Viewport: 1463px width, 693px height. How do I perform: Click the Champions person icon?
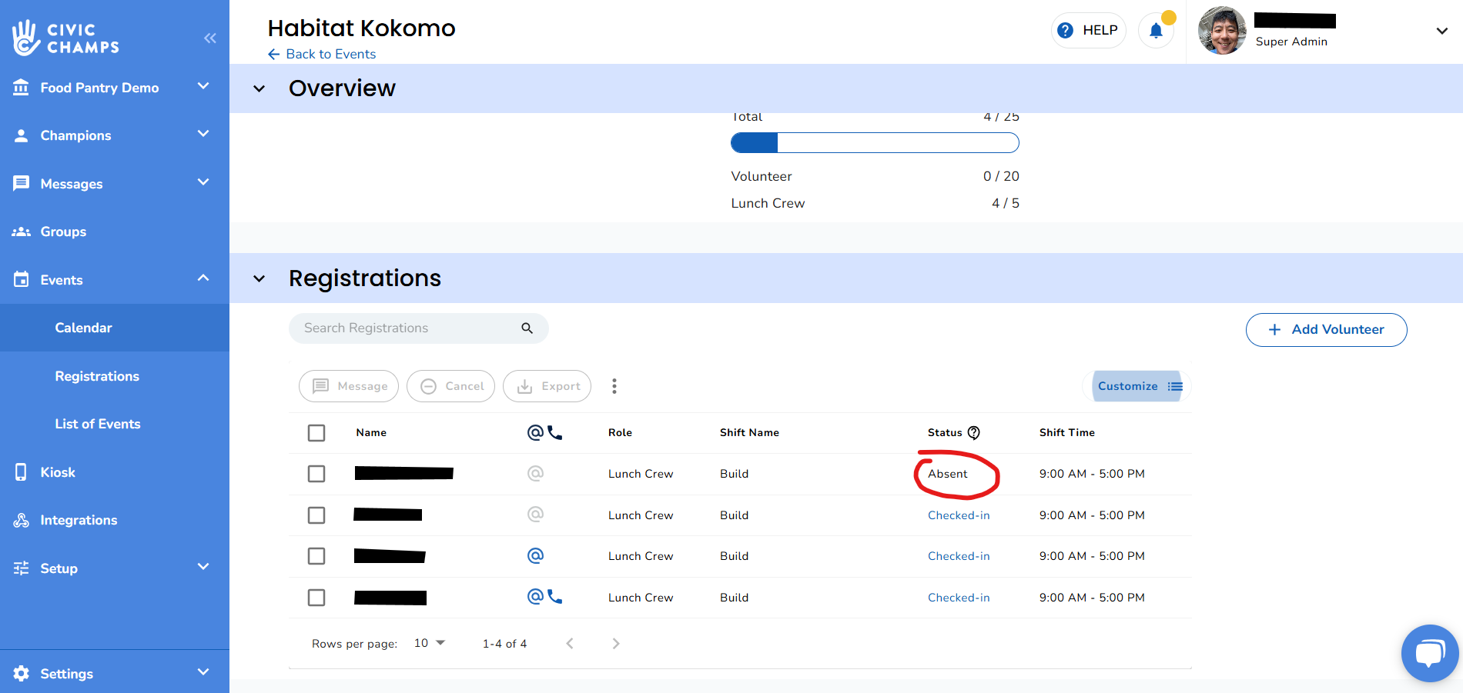tap(22, 135)
